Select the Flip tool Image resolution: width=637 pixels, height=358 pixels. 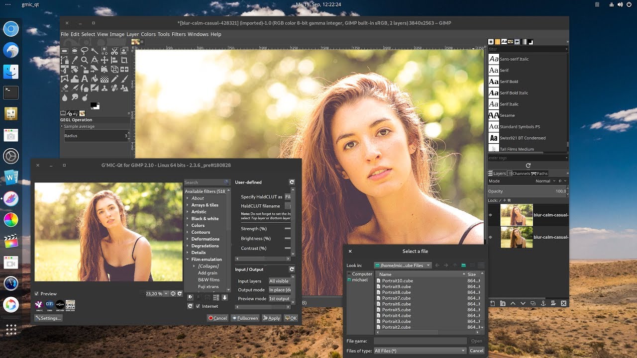[124, 70]
